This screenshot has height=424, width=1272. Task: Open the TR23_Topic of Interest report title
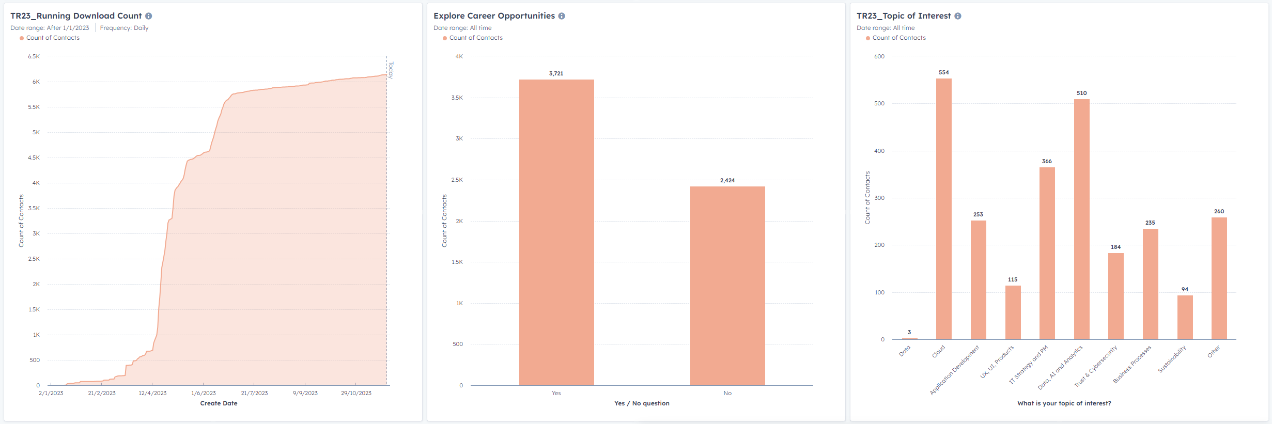pos(904,16)
